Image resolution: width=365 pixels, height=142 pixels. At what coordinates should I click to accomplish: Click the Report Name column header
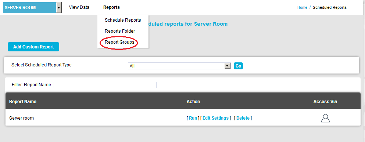click(23, 102)
